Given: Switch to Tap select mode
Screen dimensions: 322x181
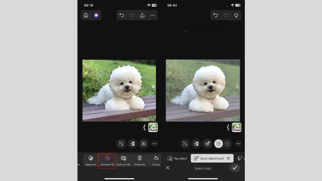Looking at the screenshot, I should coord(177,158).
